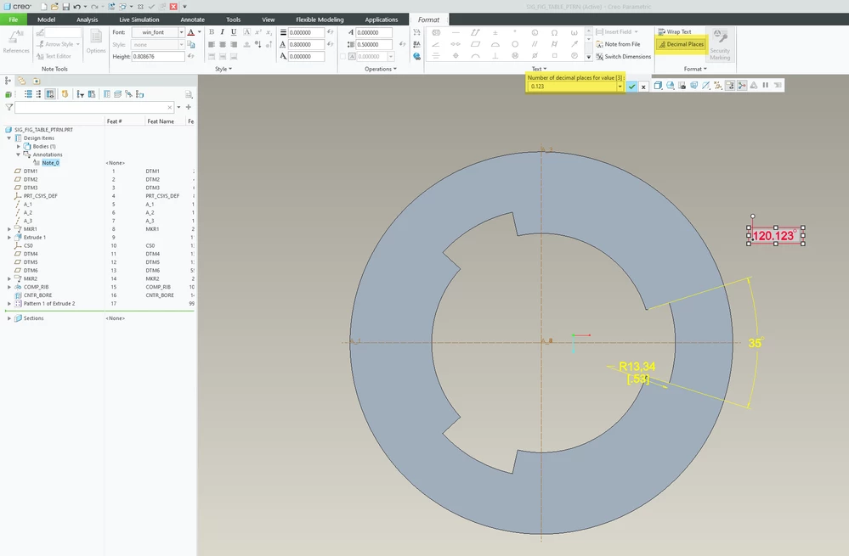The width and height of the screenshot is (849, 556).
Task: Collapse the Design Items tree node
Action: tap(9, 138)
